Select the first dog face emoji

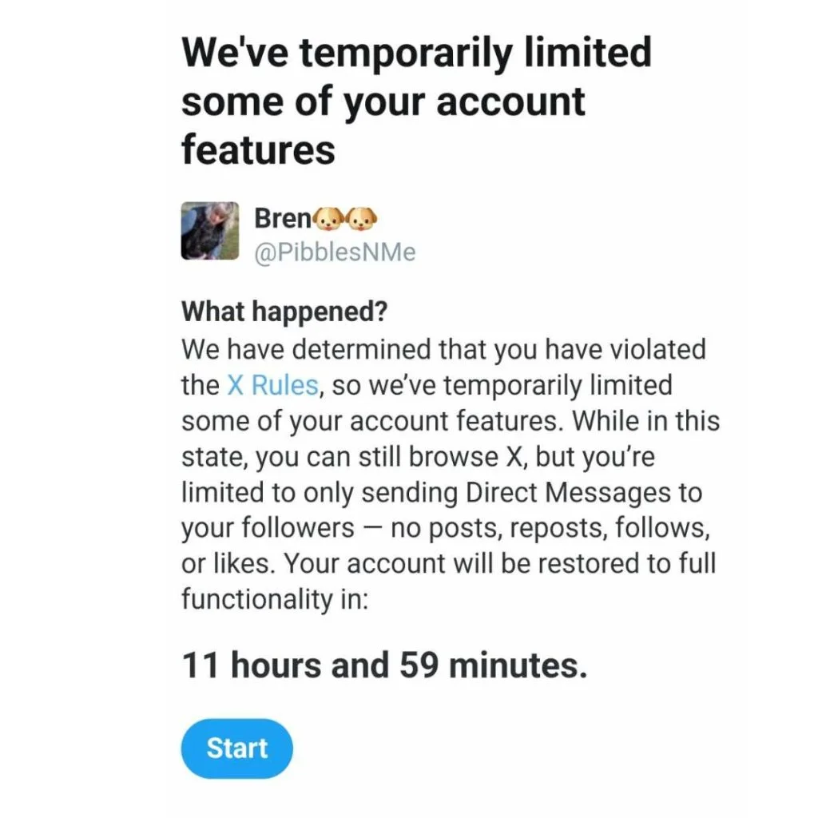tap(328, 219)
